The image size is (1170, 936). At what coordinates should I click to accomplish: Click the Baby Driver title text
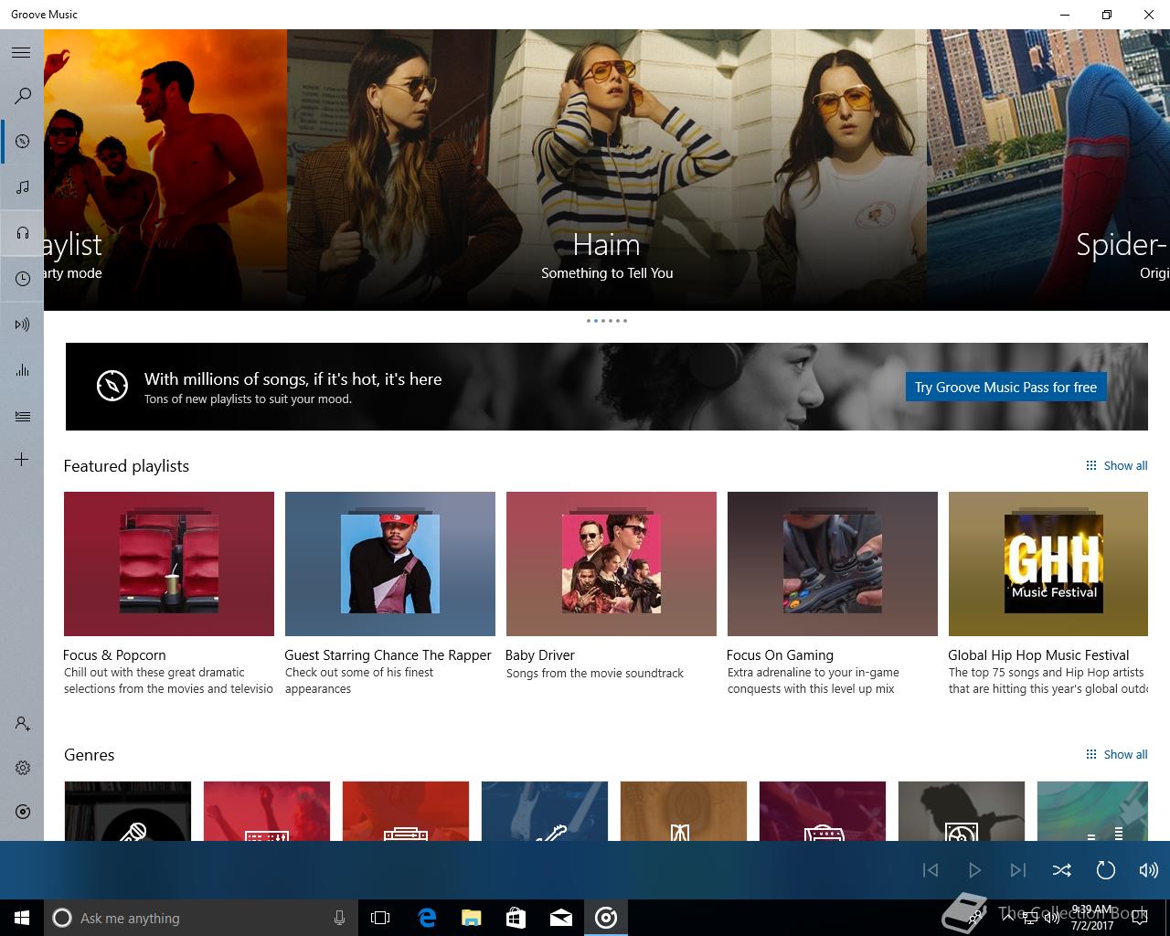pos(540,654)
